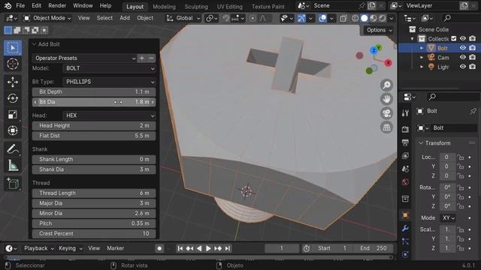Choose the Move tool
Viewport: 481px width, 270px height.
13,82
